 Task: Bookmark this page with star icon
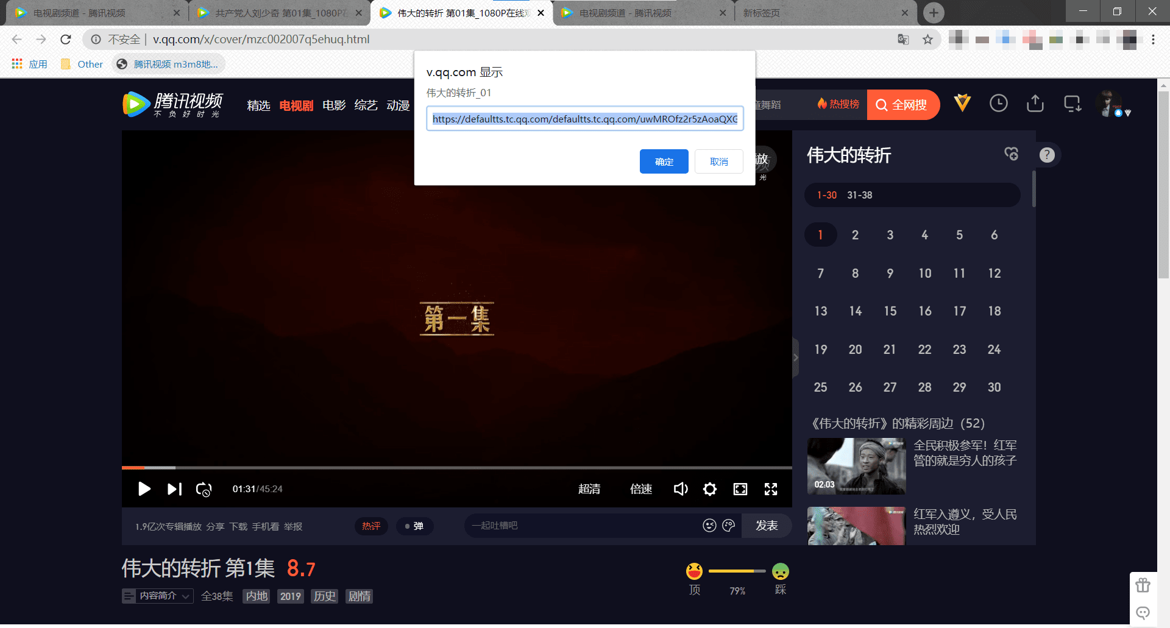point(927,40)
